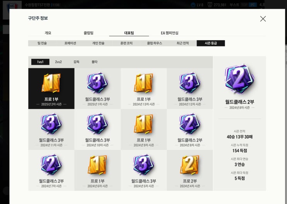Select the 1vs1 mode filter
287x204 pixels.
(x=40, y=62)
